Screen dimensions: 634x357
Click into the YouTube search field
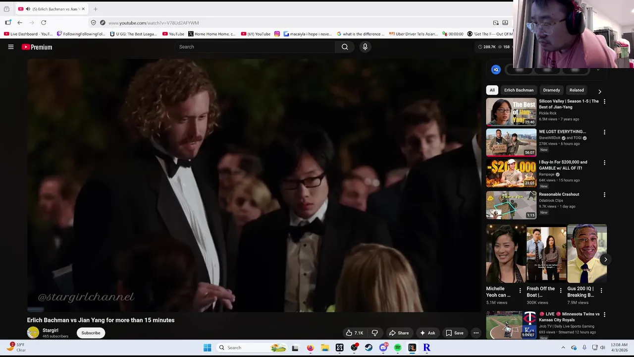255,47
